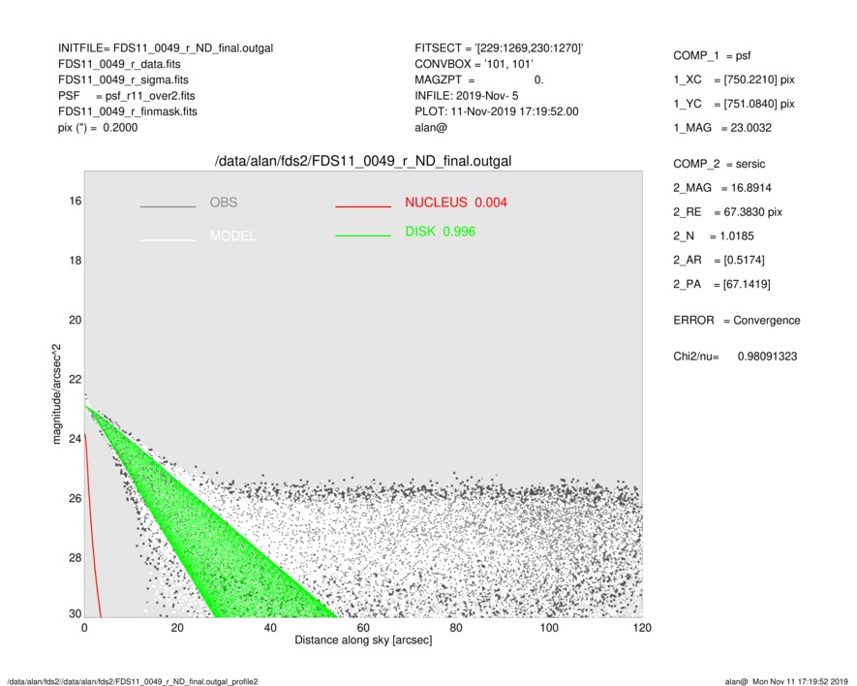Click x-axis tick label 60
The width and height of the screenshot is (857, 686).
tap(363, 628)
